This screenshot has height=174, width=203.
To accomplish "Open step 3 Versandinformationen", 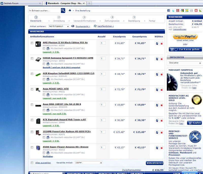I will (84, 19).
